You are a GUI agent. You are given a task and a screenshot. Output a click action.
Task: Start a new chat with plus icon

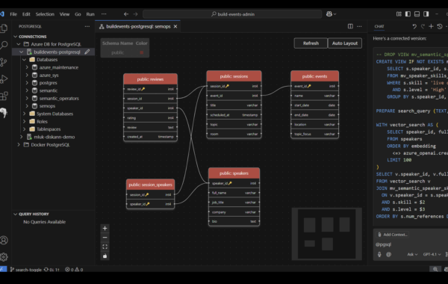pos(431,26)
